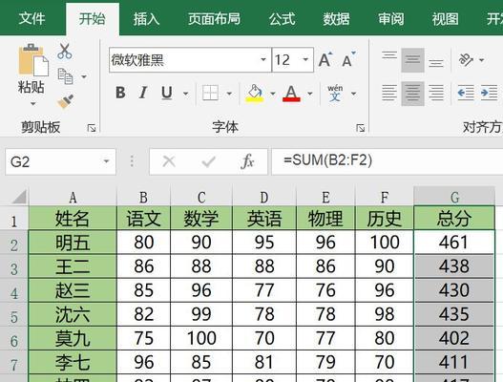503x382 pixels.
Task: Switch to the 数据 tab
Action: tap(336, 18)
